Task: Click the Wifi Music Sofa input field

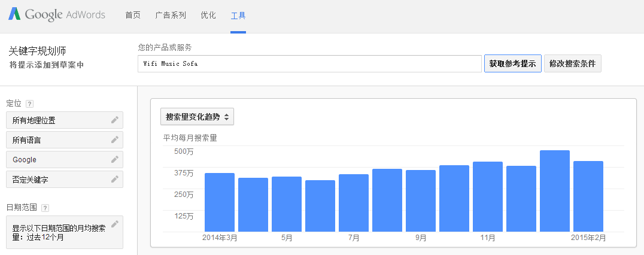Action: [309, 63]
